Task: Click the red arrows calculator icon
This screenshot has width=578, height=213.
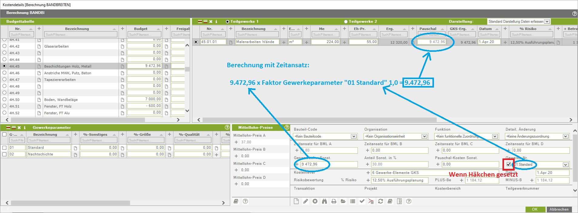Action: pyautogui.click(x=371, y=201)
